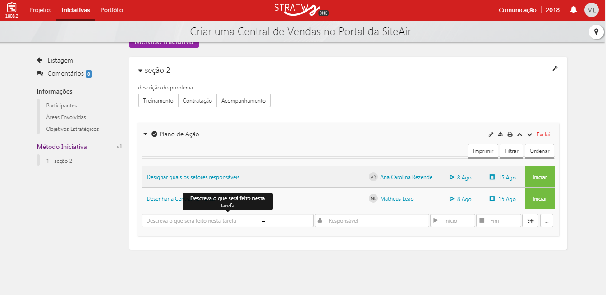Select the Iniciativas tab
Image resolution: width=606 pixels, height=295 pixels.
[76, 10]
